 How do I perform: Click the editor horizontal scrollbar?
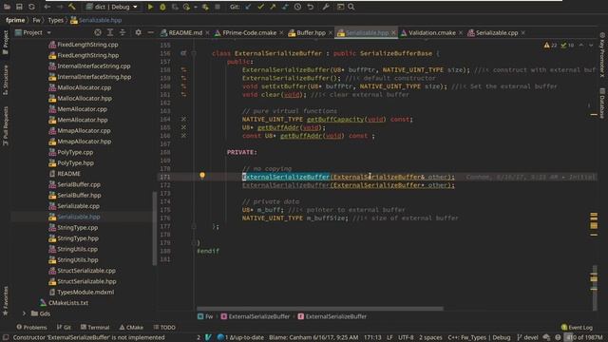pos(320,309)
